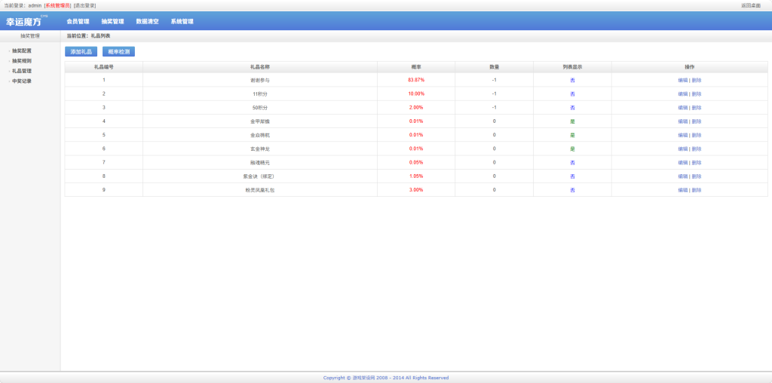This screenshot has height=383, width=772.
Task: Click the 概率检测 button
Action: click(118, 52)
